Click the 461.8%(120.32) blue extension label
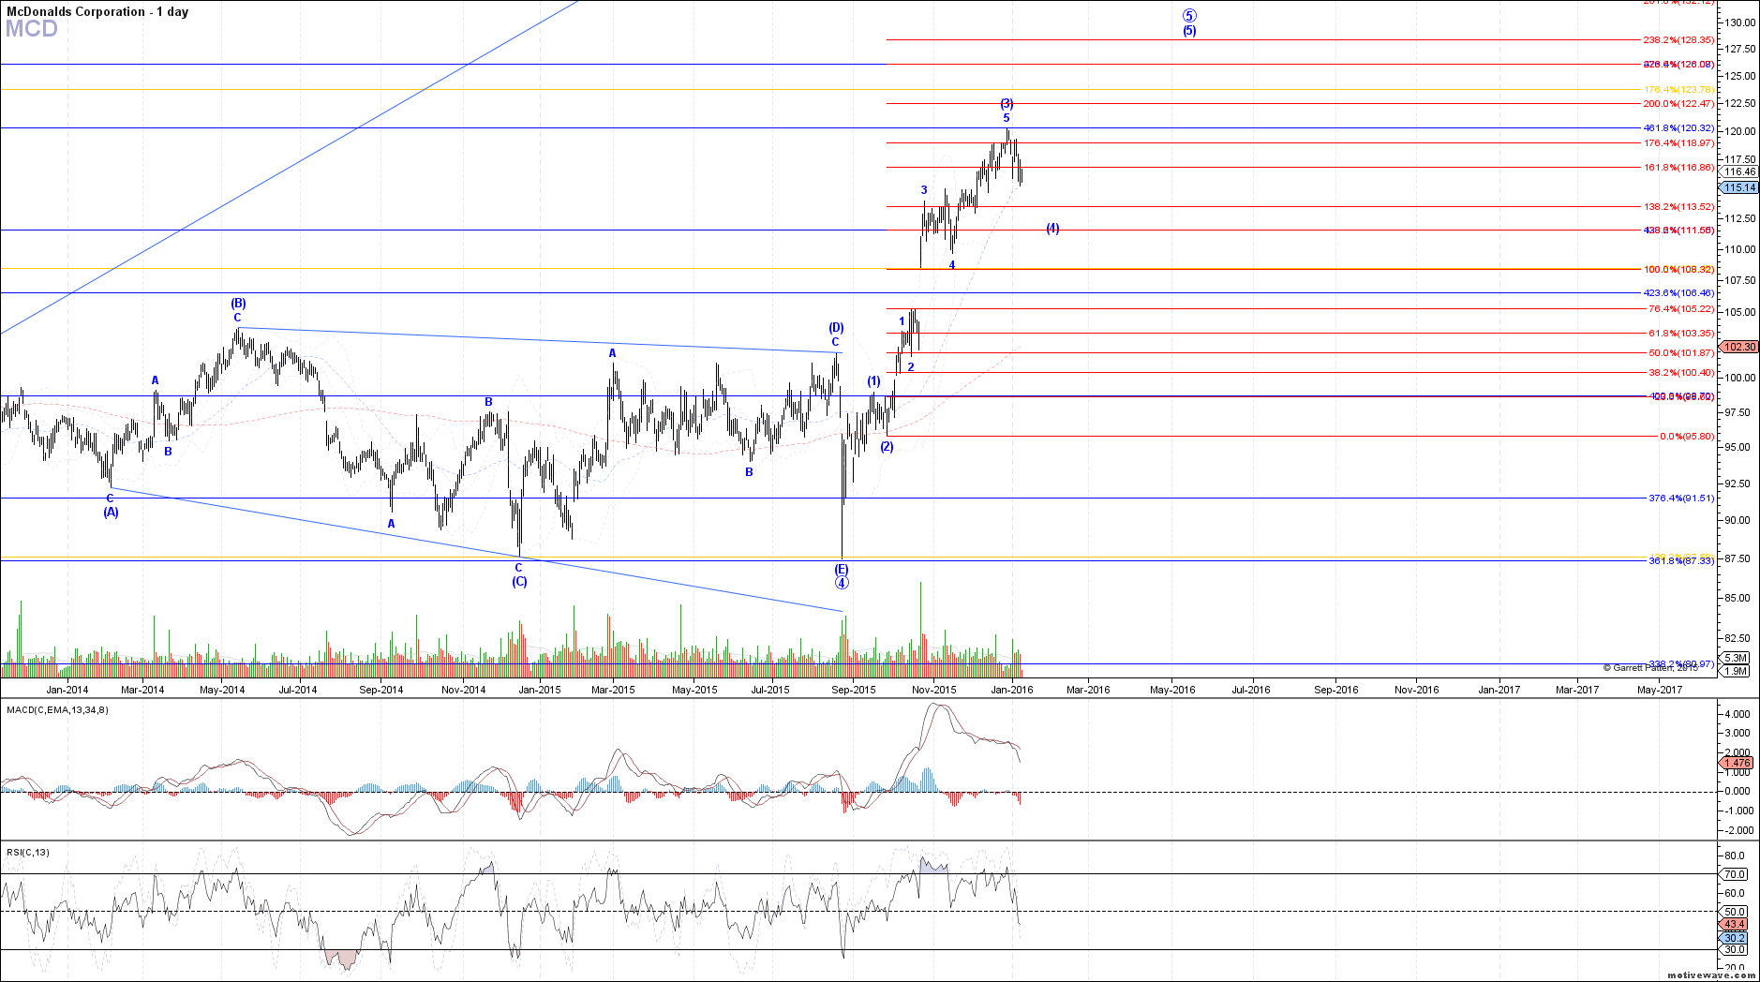The image size is (1760, 982). [x=1678, y=128]
